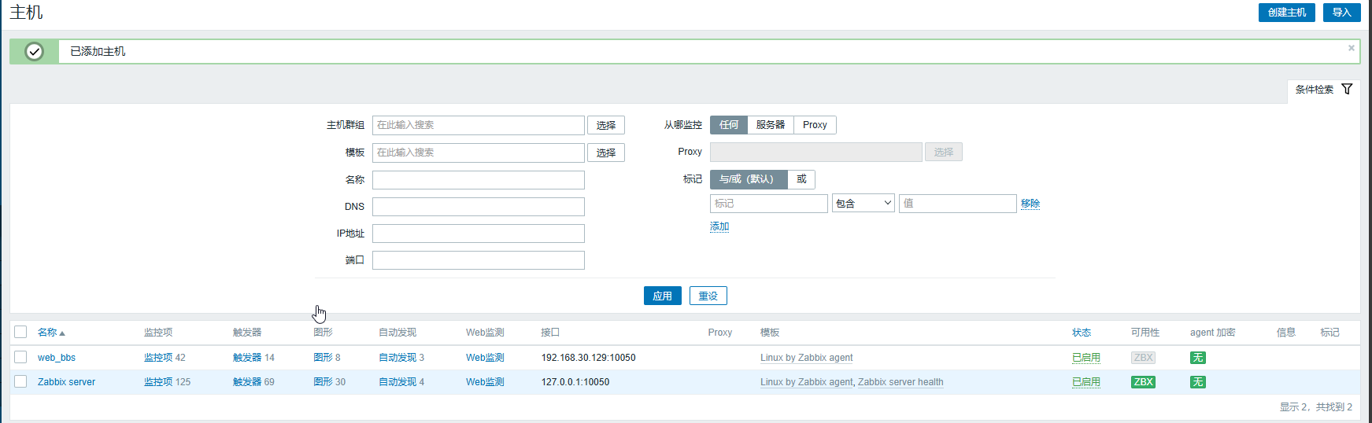
Task: Click the 应用 filter button
Action: click(663, 296)
